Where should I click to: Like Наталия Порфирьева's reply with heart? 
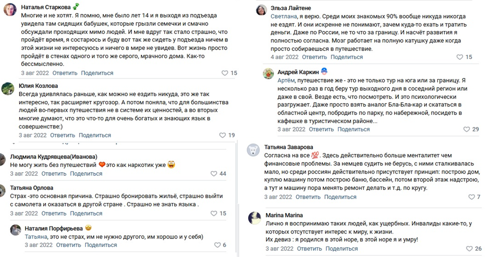217,245
